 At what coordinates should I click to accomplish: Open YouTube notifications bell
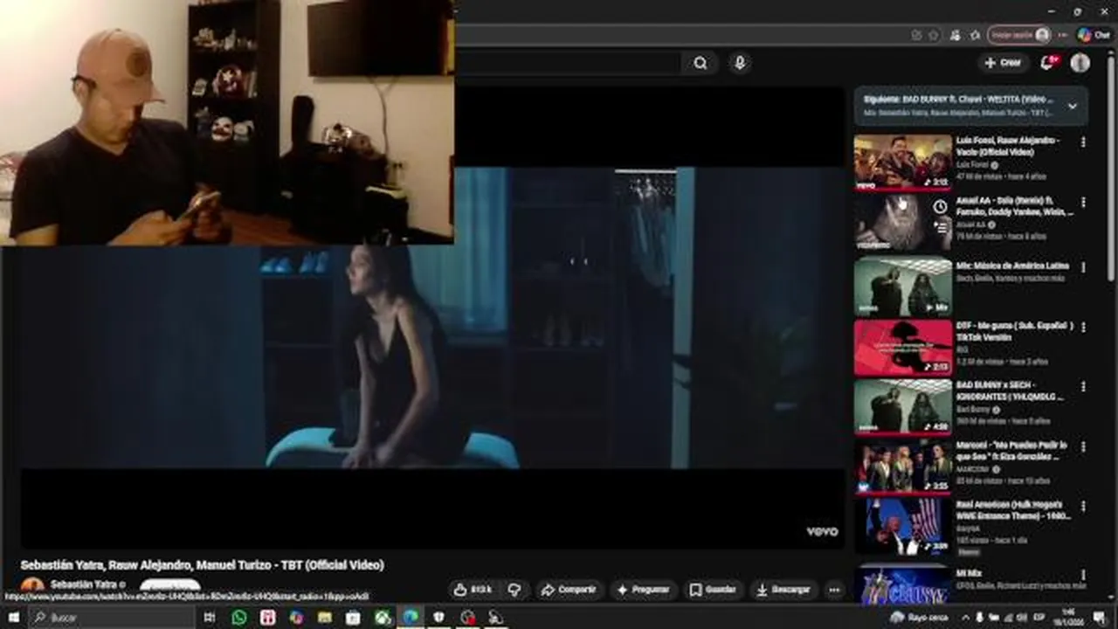pos(1048,63)
